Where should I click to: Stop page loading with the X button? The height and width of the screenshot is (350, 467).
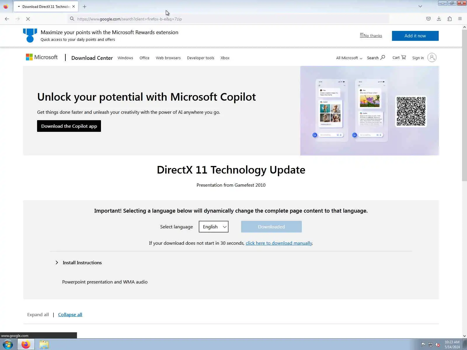pyautogui.click(x=28, y=19)
